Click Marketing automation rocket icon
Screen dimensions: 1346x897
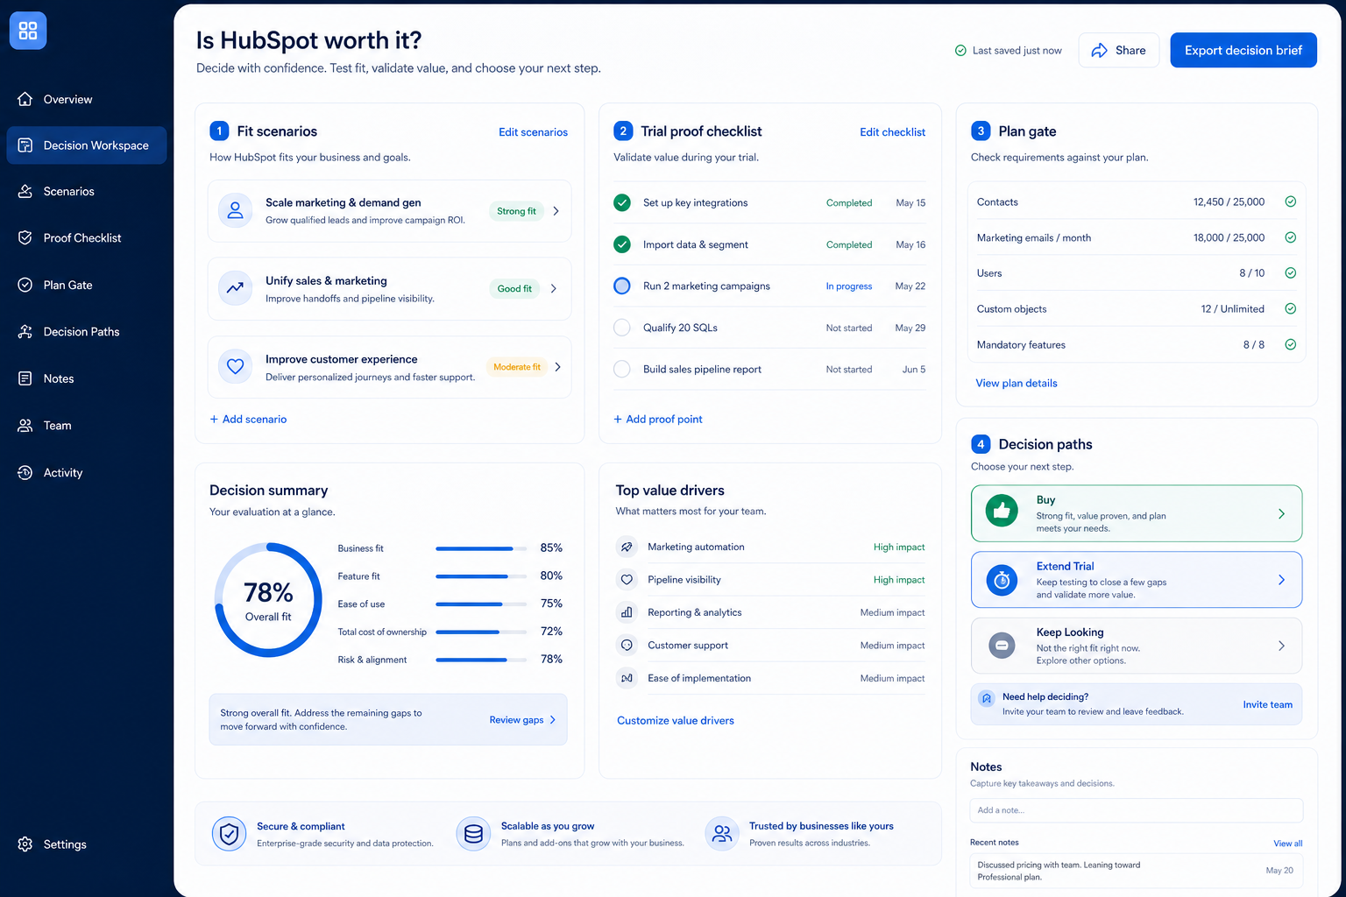click(627, 547)
